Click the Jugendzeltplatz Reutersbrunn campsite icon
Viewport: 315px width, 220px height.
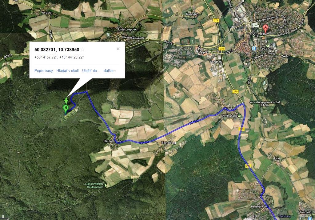(106, 185)
